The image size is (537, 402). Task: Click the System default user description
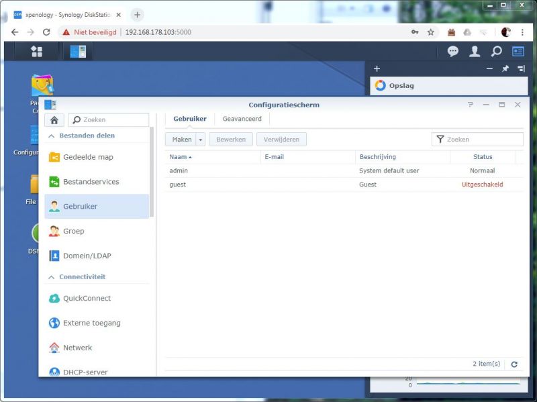point(389,170)
